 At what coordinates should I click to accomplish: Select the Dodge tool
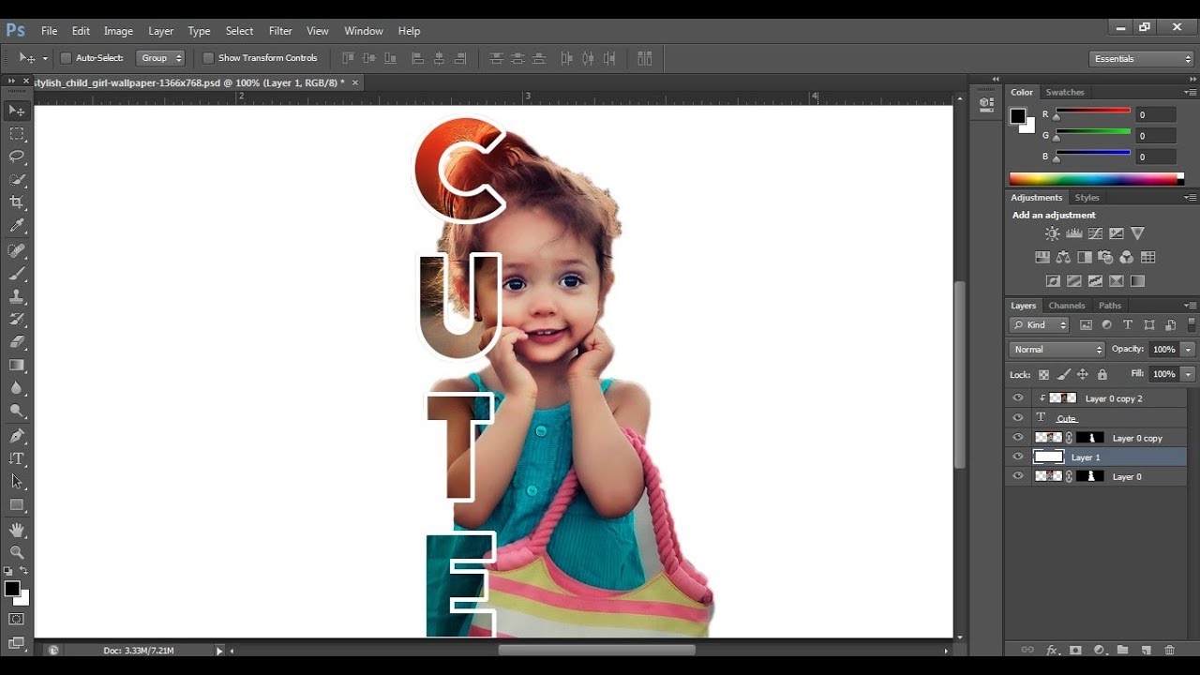tap(17, 411)
